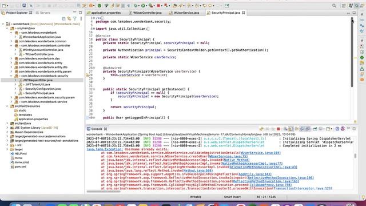Expand the JRE System Library node
The image size is (366, 206).
(x=7, y=128)
